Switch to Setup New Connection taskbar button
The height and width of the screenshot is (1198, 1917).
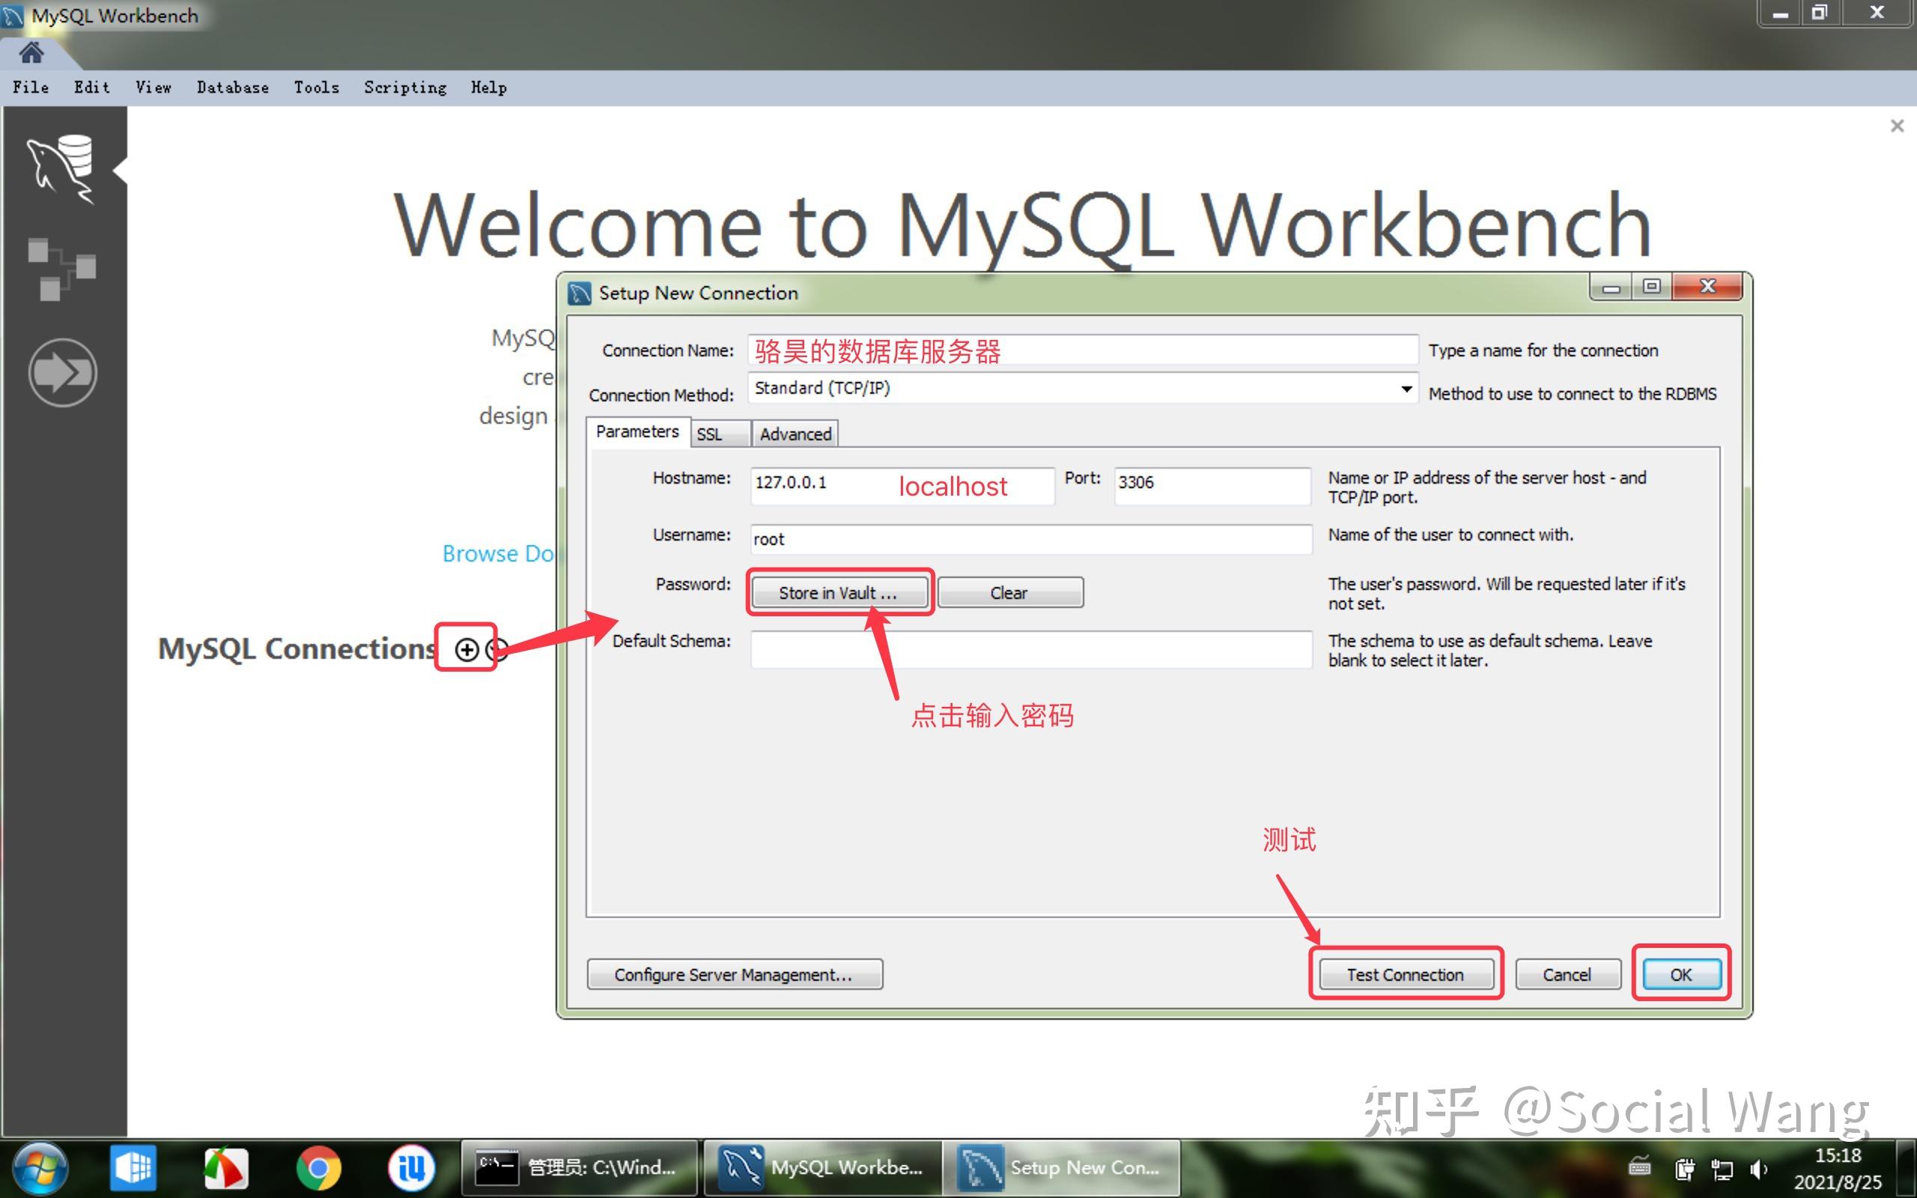pyautogui.click(x=1062, y=1168)
